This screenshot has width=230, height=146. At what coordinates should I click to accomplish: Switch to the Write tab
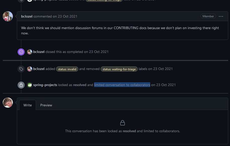27,105
